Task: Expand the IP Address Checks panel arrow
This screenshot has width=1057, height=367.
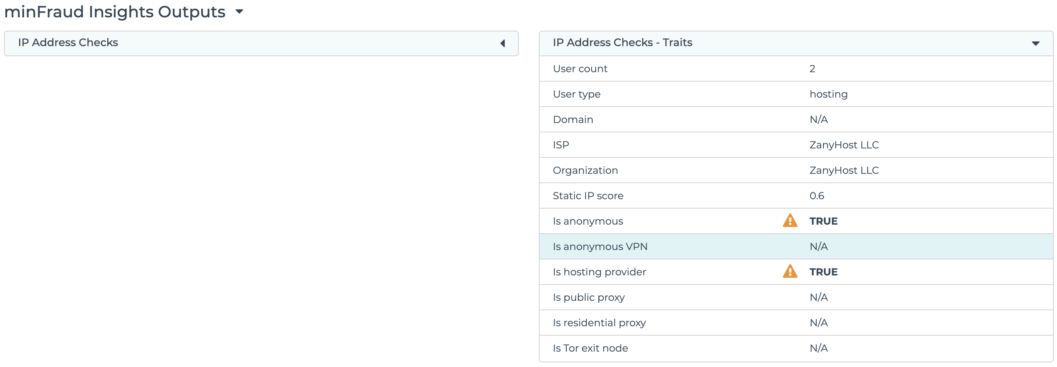Action: point(502,43)
